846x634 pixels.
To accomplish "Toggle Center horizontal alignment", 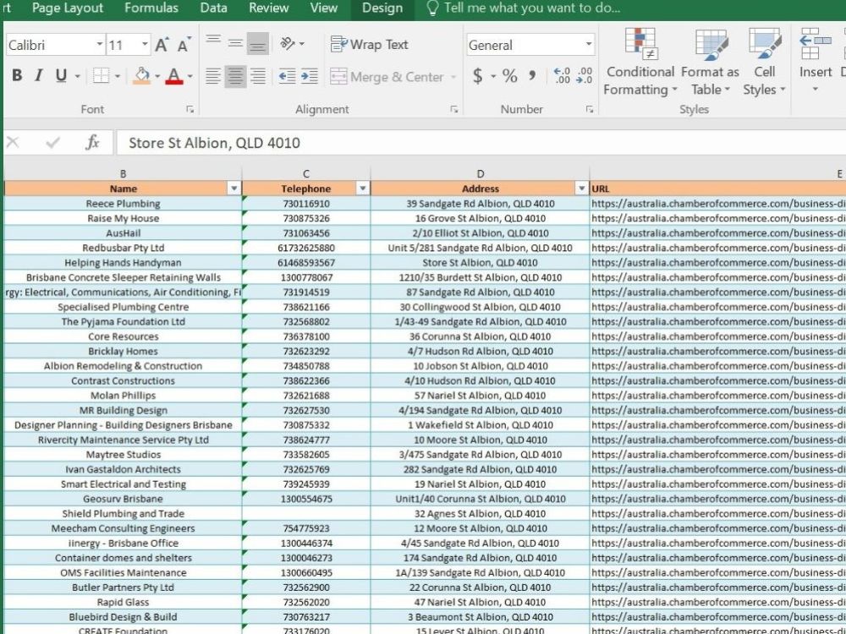I will [x=236, y=76].
